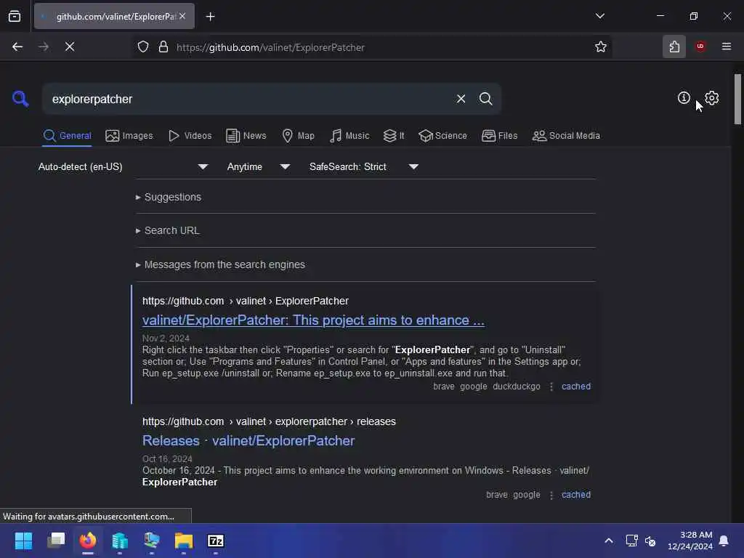Image resolution: width=744 pixels, height=558 pixels.
Task: Open cached link for first result
Action: click(576, 387)
